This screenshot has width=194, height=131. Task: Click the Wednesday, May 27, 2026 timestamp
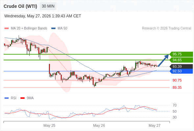point(42,16)
